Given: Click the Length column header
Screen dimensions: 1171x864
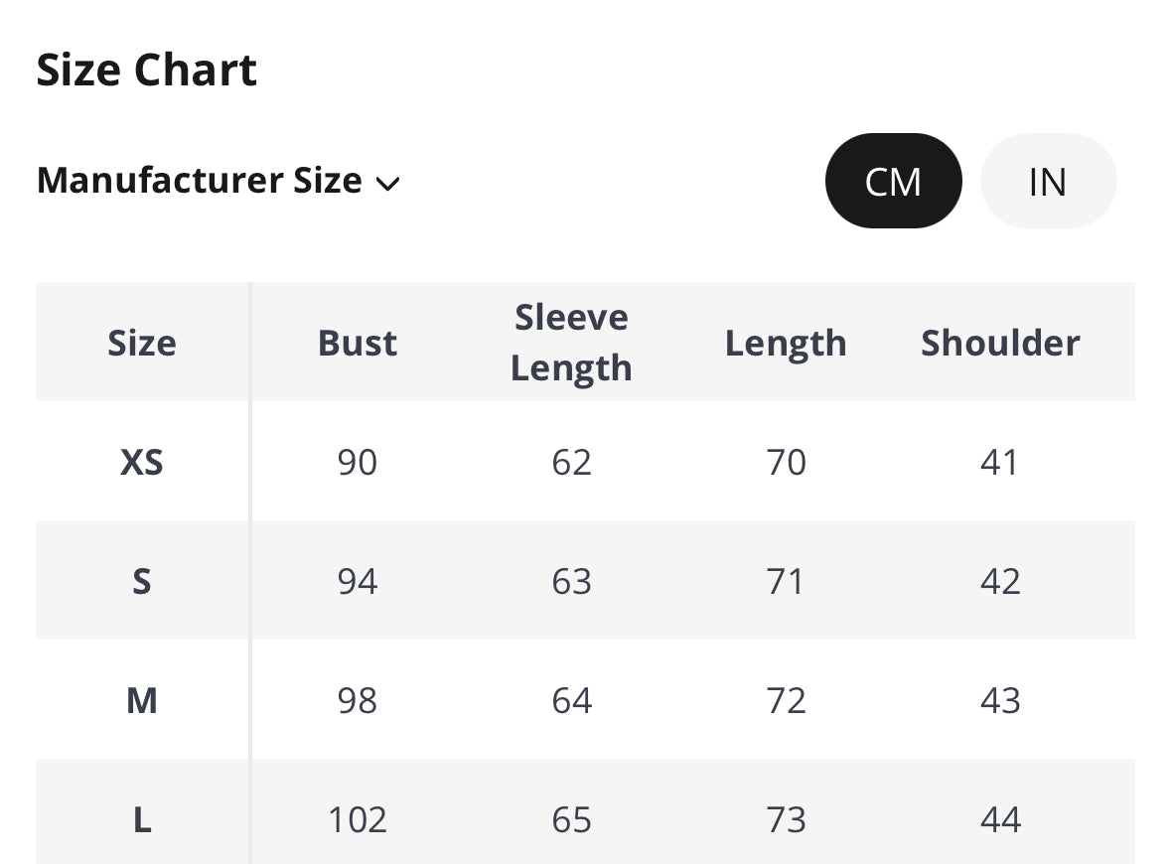Looking at the screenshot, I should point(786,343).
